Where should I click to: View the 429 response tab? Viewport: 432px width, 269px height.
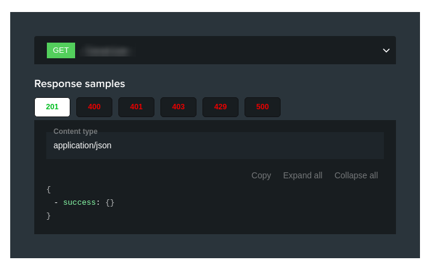click(x=221, y=107)
